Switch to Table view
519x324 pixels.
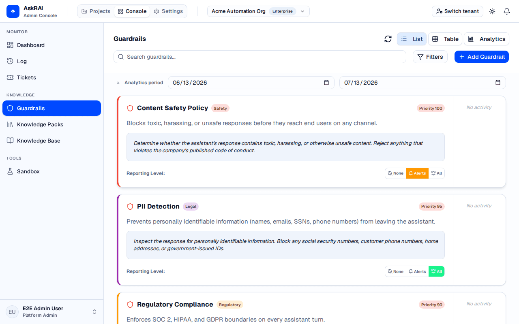click(x=445, y=39)
